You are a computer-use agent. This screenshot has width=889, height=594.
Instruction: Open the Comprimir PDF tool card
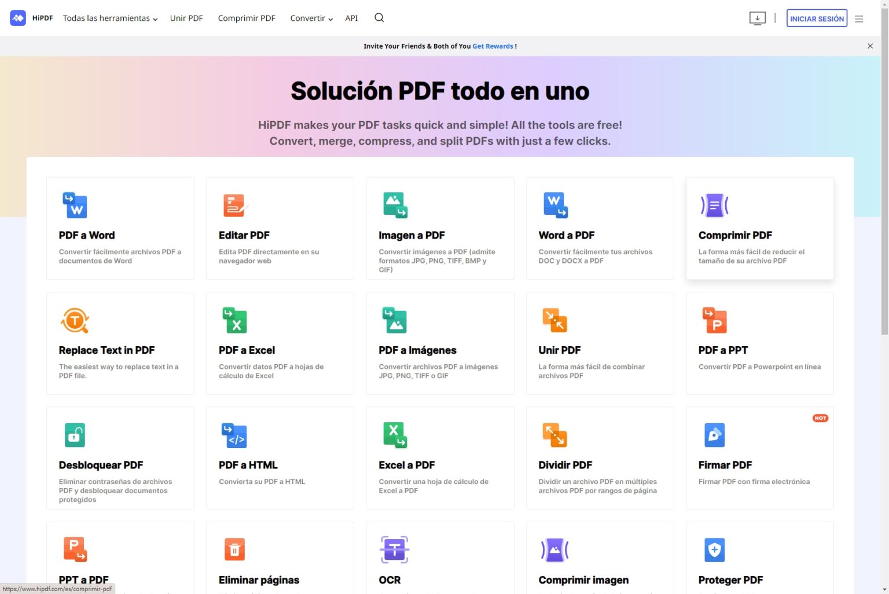pos(759,229)
